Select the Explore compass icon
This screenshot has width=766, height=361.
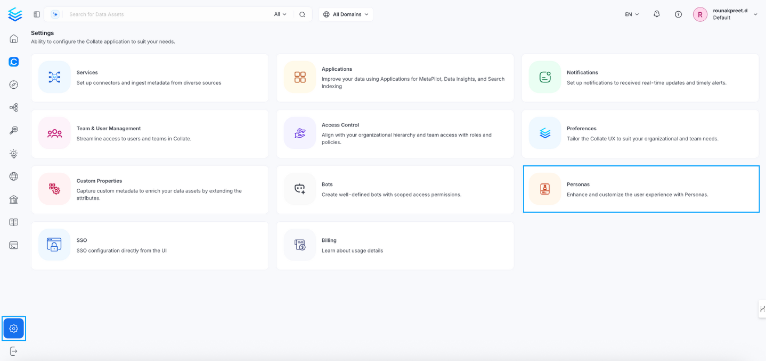coord(13,84)
